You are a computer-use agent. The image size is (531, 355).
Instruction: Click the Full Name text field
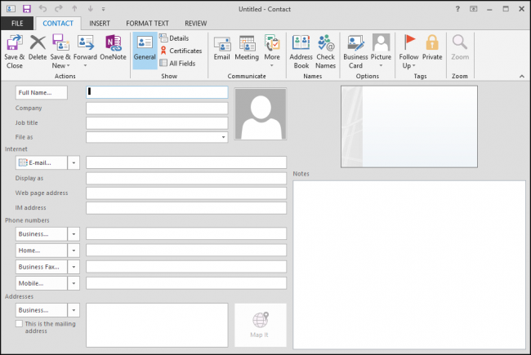click(157, 92)
